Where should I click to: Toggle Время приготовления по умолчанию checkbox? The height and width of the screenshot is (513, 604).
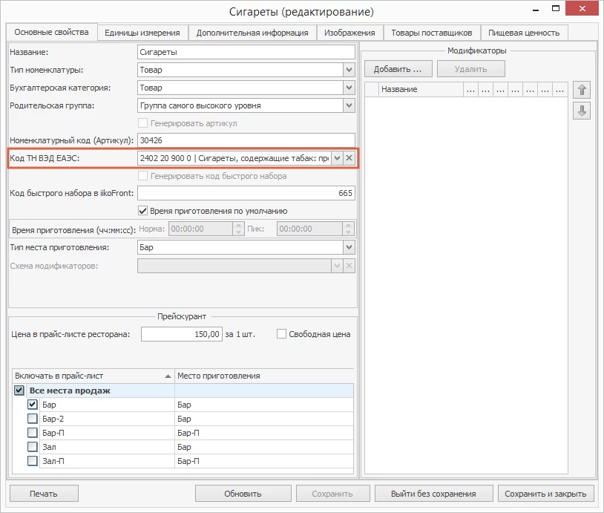(143, 211)
